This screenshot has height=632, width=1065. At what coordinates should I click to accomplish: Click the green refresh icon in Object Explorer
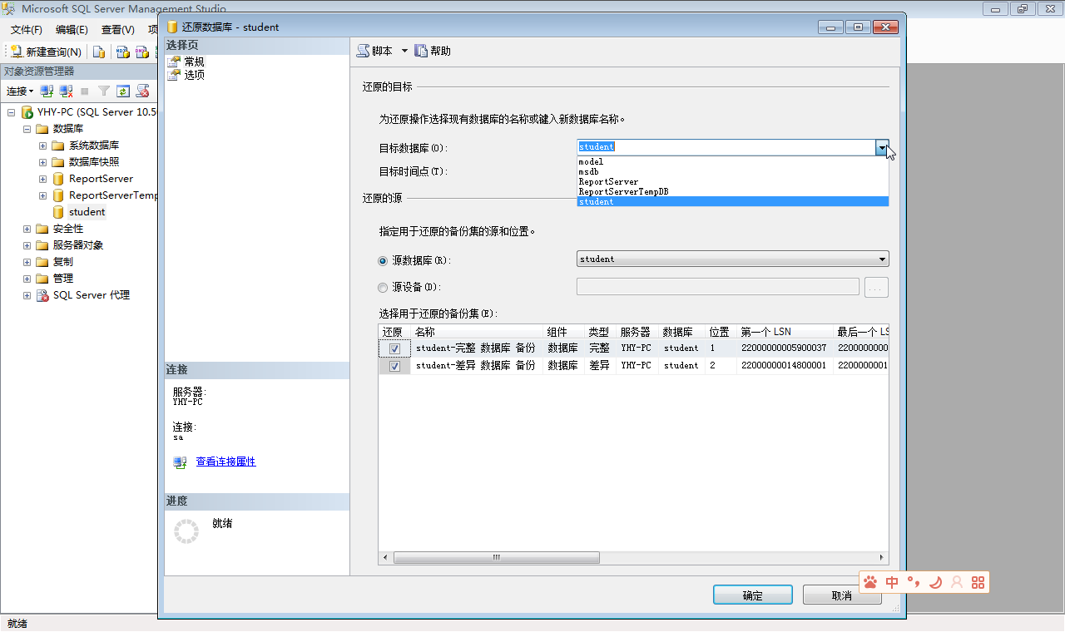tap(123, 91)
